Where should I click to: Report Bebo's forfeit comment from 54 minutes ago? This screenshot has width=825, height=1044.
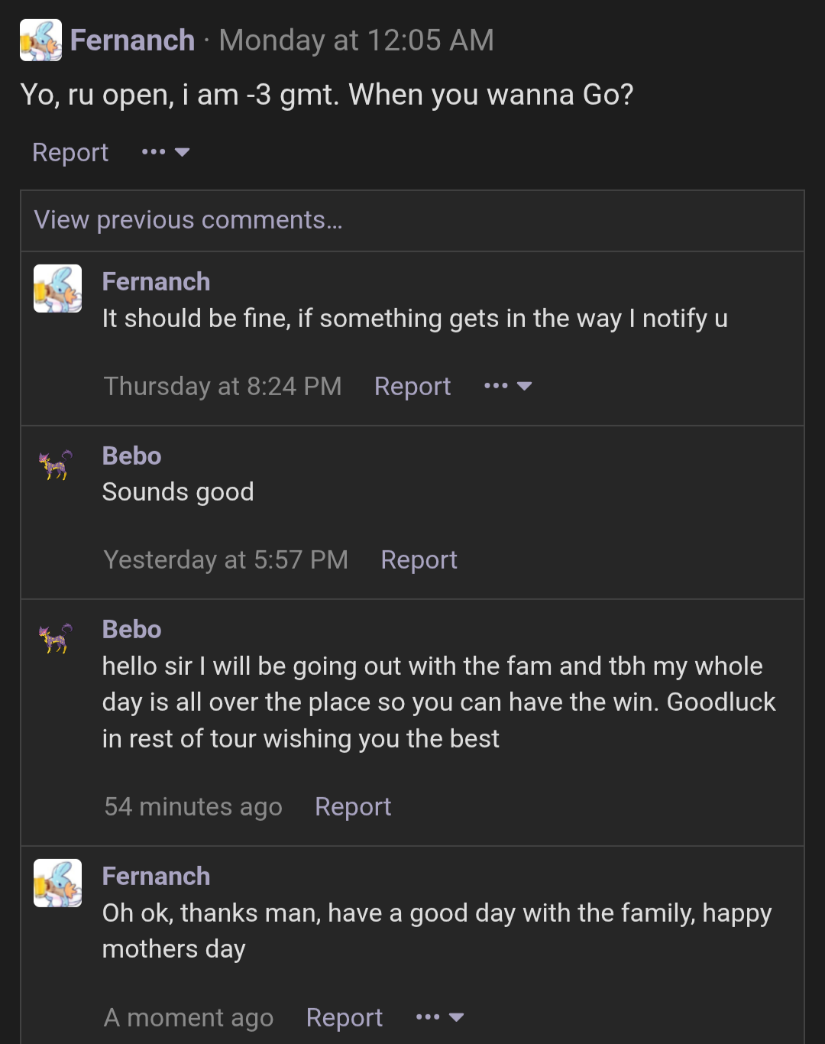(353, 806)
